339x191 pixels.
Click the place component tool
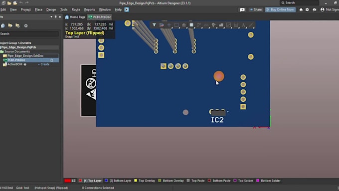[191, 25]
